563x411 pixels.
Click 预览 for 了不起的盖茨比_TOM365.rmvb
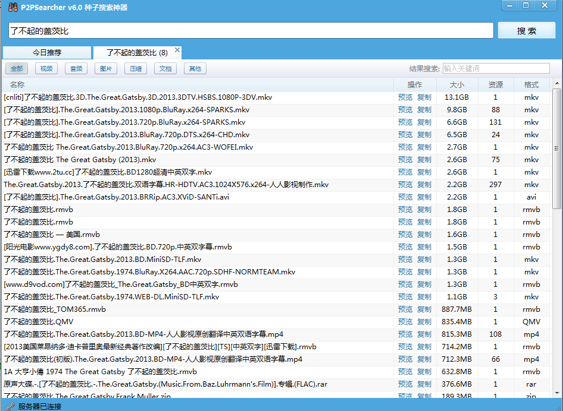point(405,309)
